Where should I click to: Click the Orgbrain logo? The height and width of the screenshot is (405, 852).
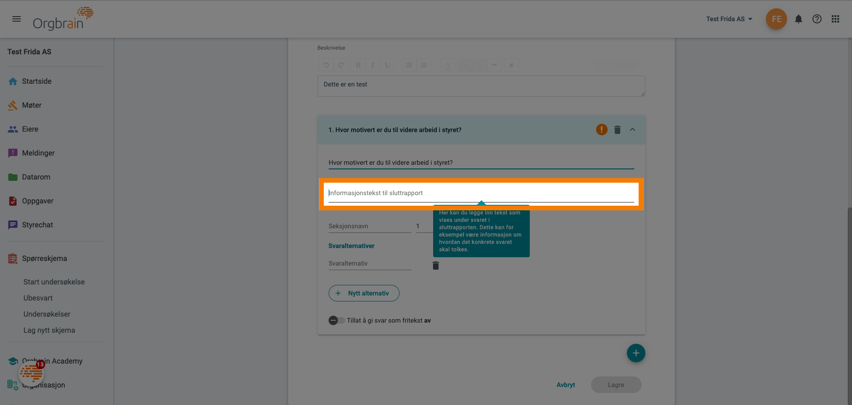(x=63, y=19)
